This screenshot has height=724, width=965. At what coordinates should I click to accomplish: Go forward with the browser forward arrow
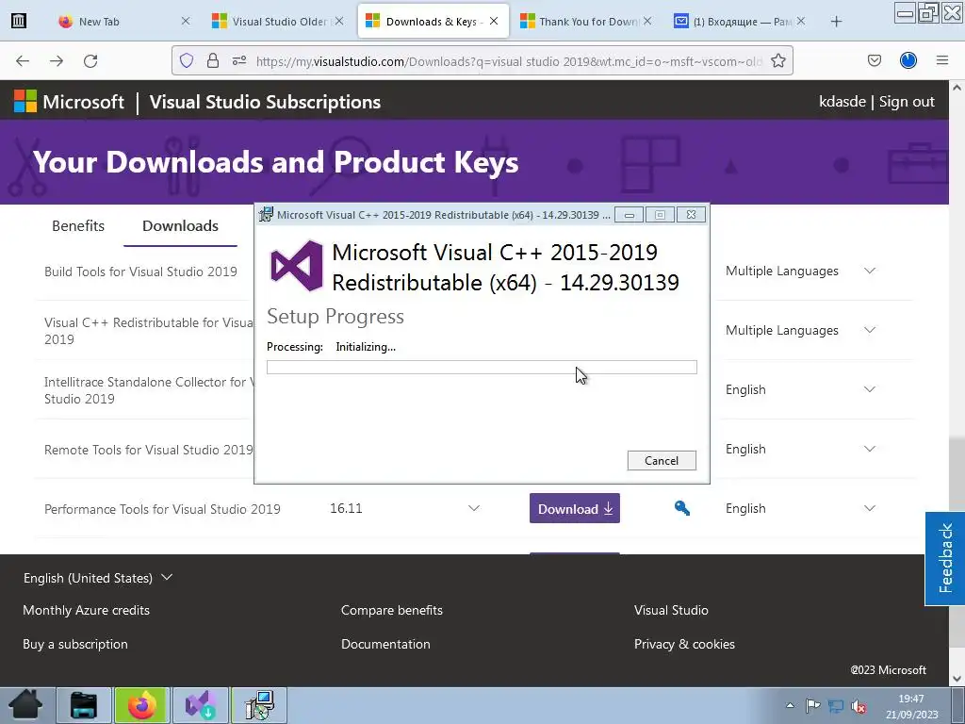coord(57,60)
